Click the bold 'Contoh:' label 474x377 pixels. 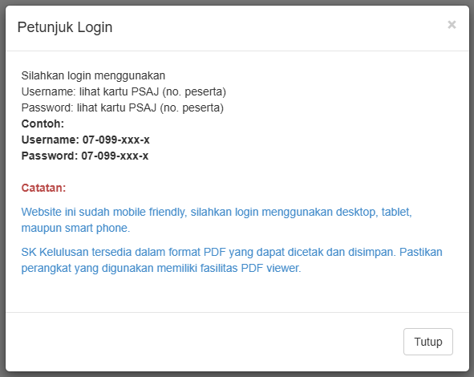[x=43, y=124]
